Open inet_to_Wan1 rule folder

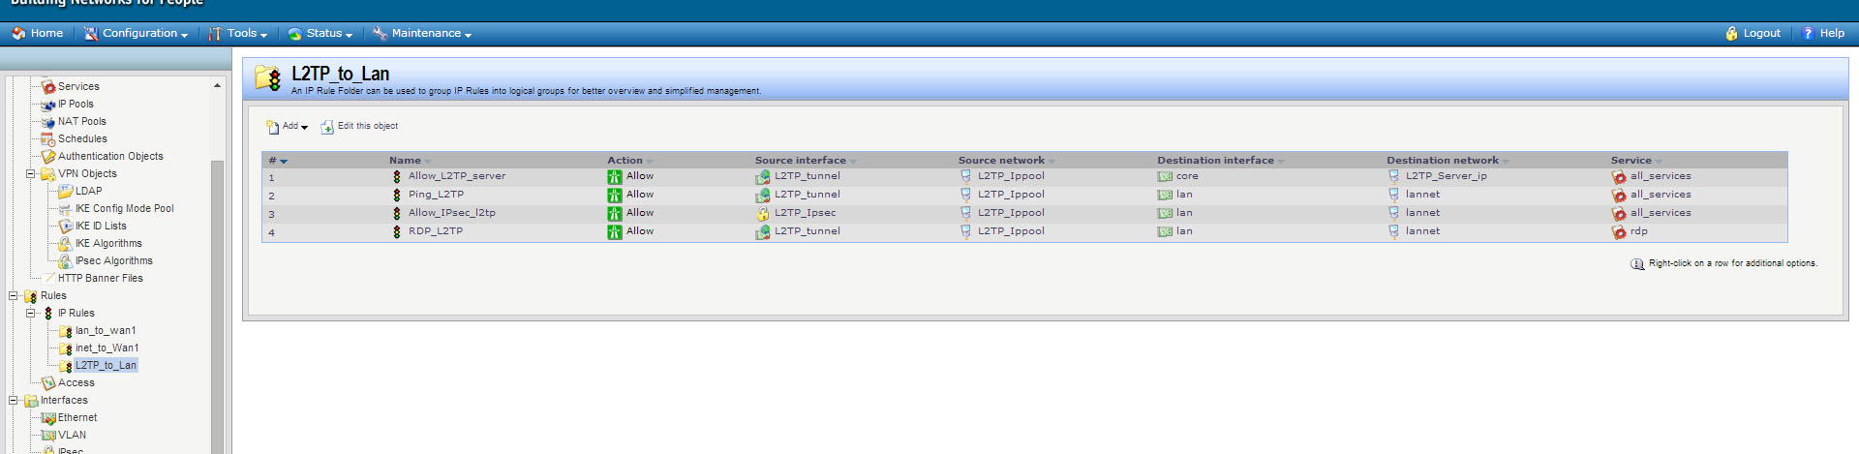point(107,348)
